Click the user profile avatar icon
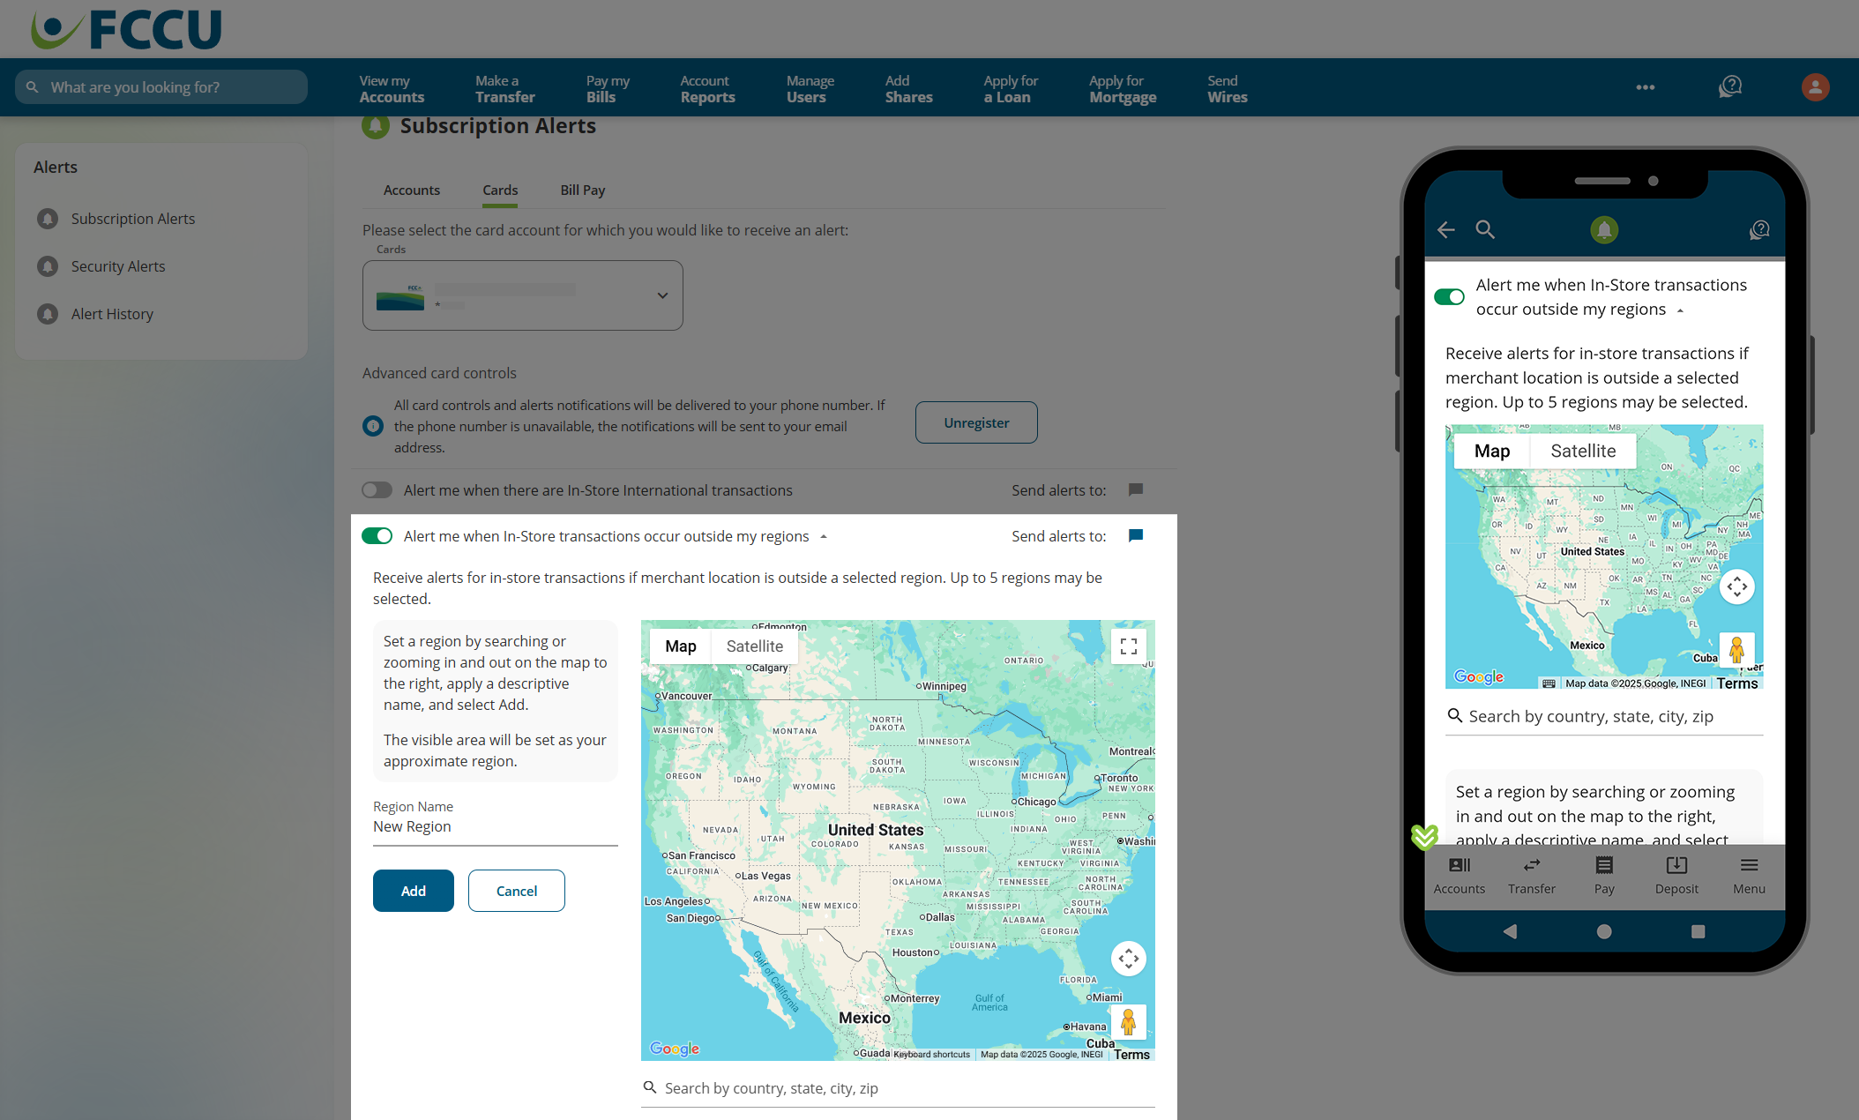1859x1120 pixels. [1815, 86]
